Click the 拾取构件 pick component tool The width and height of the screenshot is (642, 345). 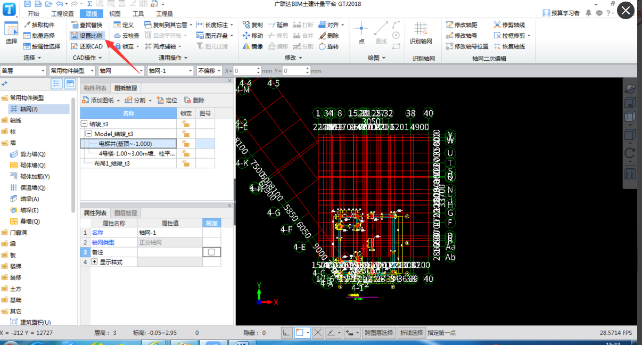click(39, 25)
